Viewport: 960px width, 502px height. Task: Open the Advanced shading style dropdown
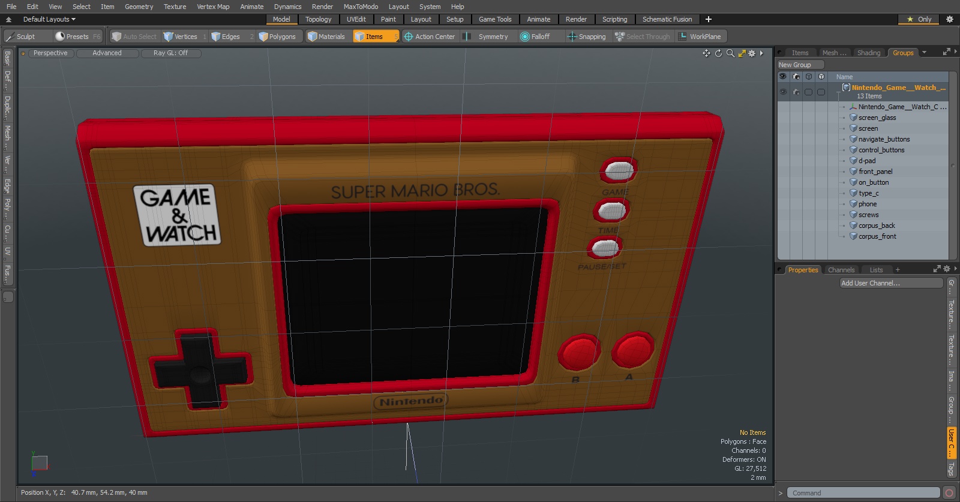107,53
